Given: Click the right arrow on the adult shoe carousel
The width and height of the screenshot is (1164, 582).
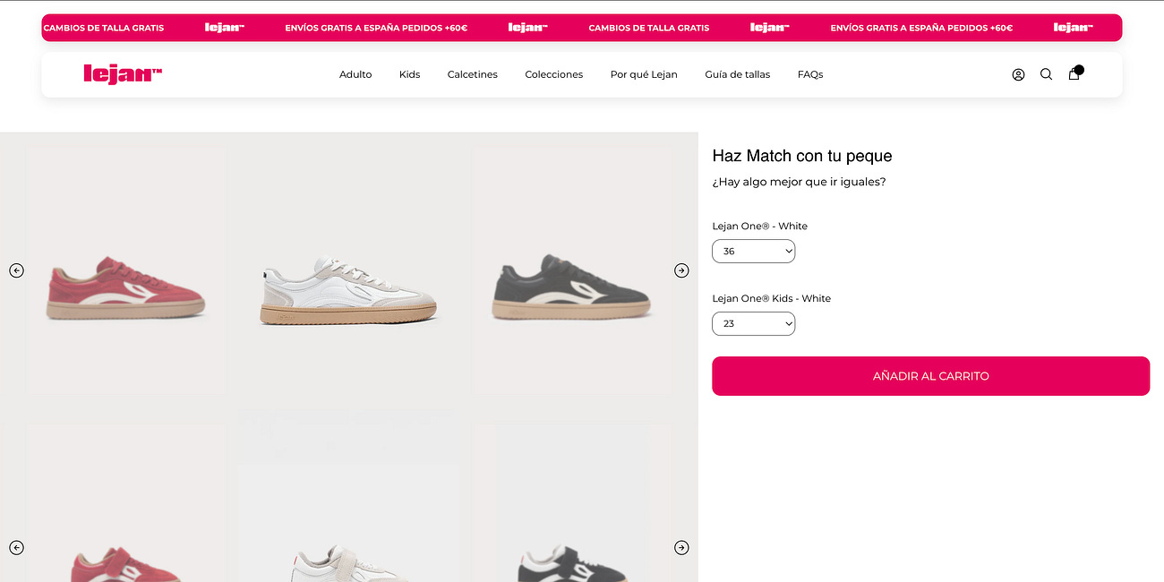Looking at the screenshot, I should (681, 270).
